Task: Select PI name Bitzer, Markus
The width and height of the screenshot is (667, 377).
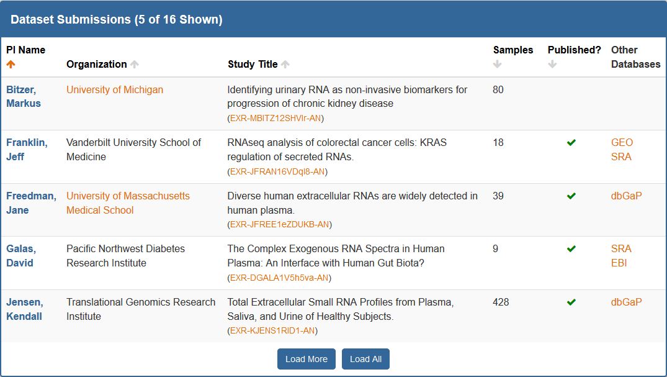Action: pos(24,96)
